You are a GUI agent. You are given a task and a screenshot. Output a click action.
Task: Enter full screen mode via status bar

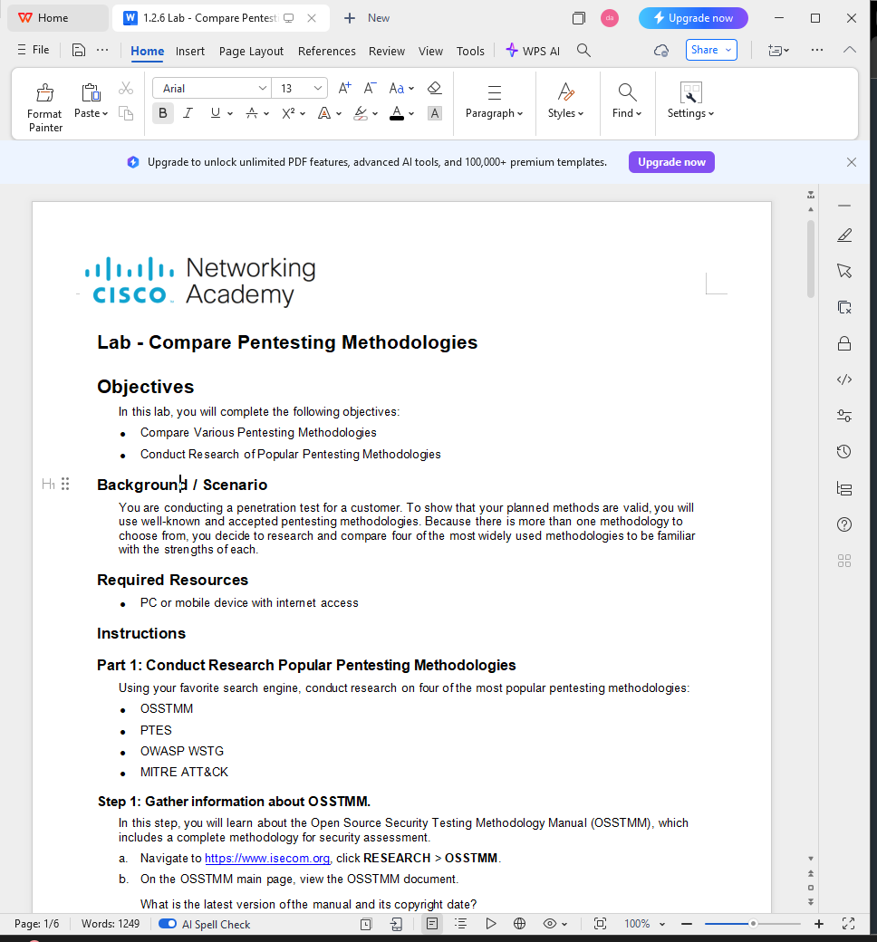848,923
